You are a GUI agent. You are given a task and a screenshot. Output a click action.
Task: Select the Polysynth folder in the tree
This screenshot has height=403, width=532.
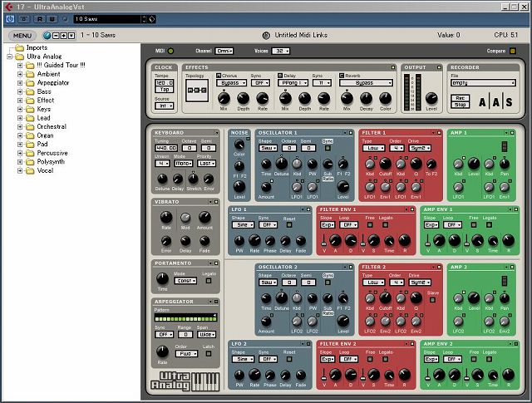[52, 162]
